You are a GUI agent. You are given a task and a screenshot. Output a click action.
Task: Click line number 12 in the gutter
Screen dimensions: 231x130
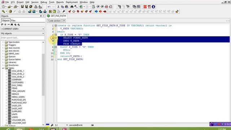point(52,59)
